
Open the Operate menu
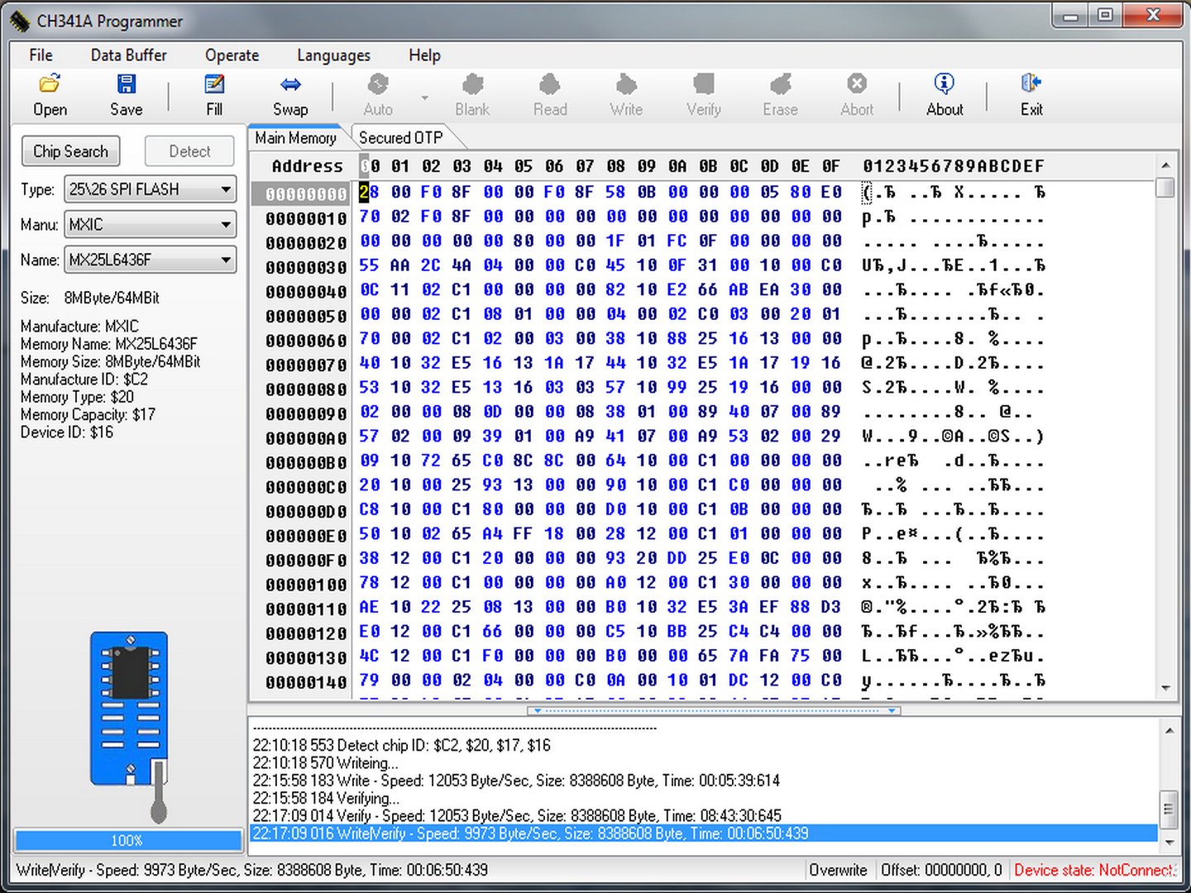point(232,55)
